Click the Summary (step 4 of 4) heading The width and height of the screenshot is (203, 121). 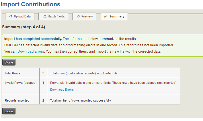coord(24,27)
